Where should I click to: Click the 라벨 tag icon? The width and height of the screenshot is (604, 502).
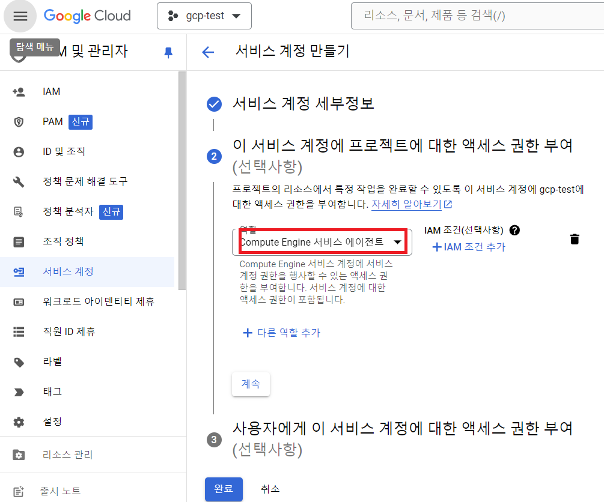click(x=19, y=362)
